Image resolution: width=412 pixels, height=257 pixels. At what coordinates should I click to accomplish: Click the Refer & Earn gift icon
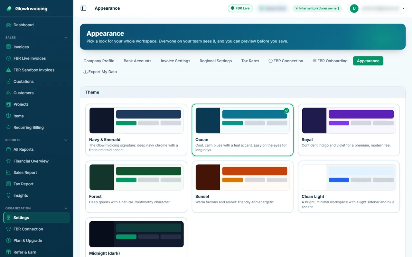9,252
